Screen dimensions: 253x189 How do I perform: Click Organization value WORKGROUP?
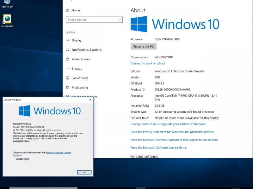(x=164, y=57)
